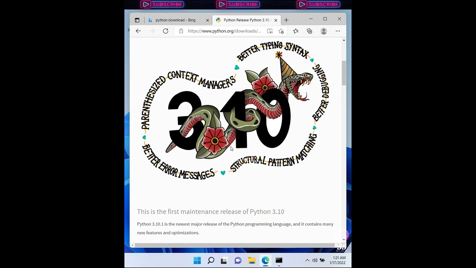Screen dimensions: 476x268
Task: View site security info via lock icon
Action: coord(181,31)
